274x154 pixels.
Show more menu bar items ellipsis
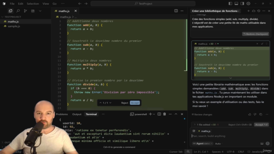point(63,3)
